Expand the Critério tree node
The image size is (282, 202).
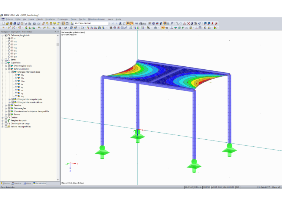click(x=3, y=118)
